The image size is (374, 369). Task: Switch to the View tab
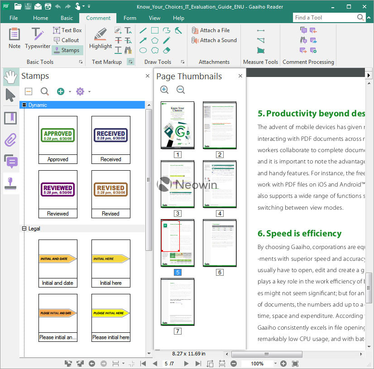[154, 18]
